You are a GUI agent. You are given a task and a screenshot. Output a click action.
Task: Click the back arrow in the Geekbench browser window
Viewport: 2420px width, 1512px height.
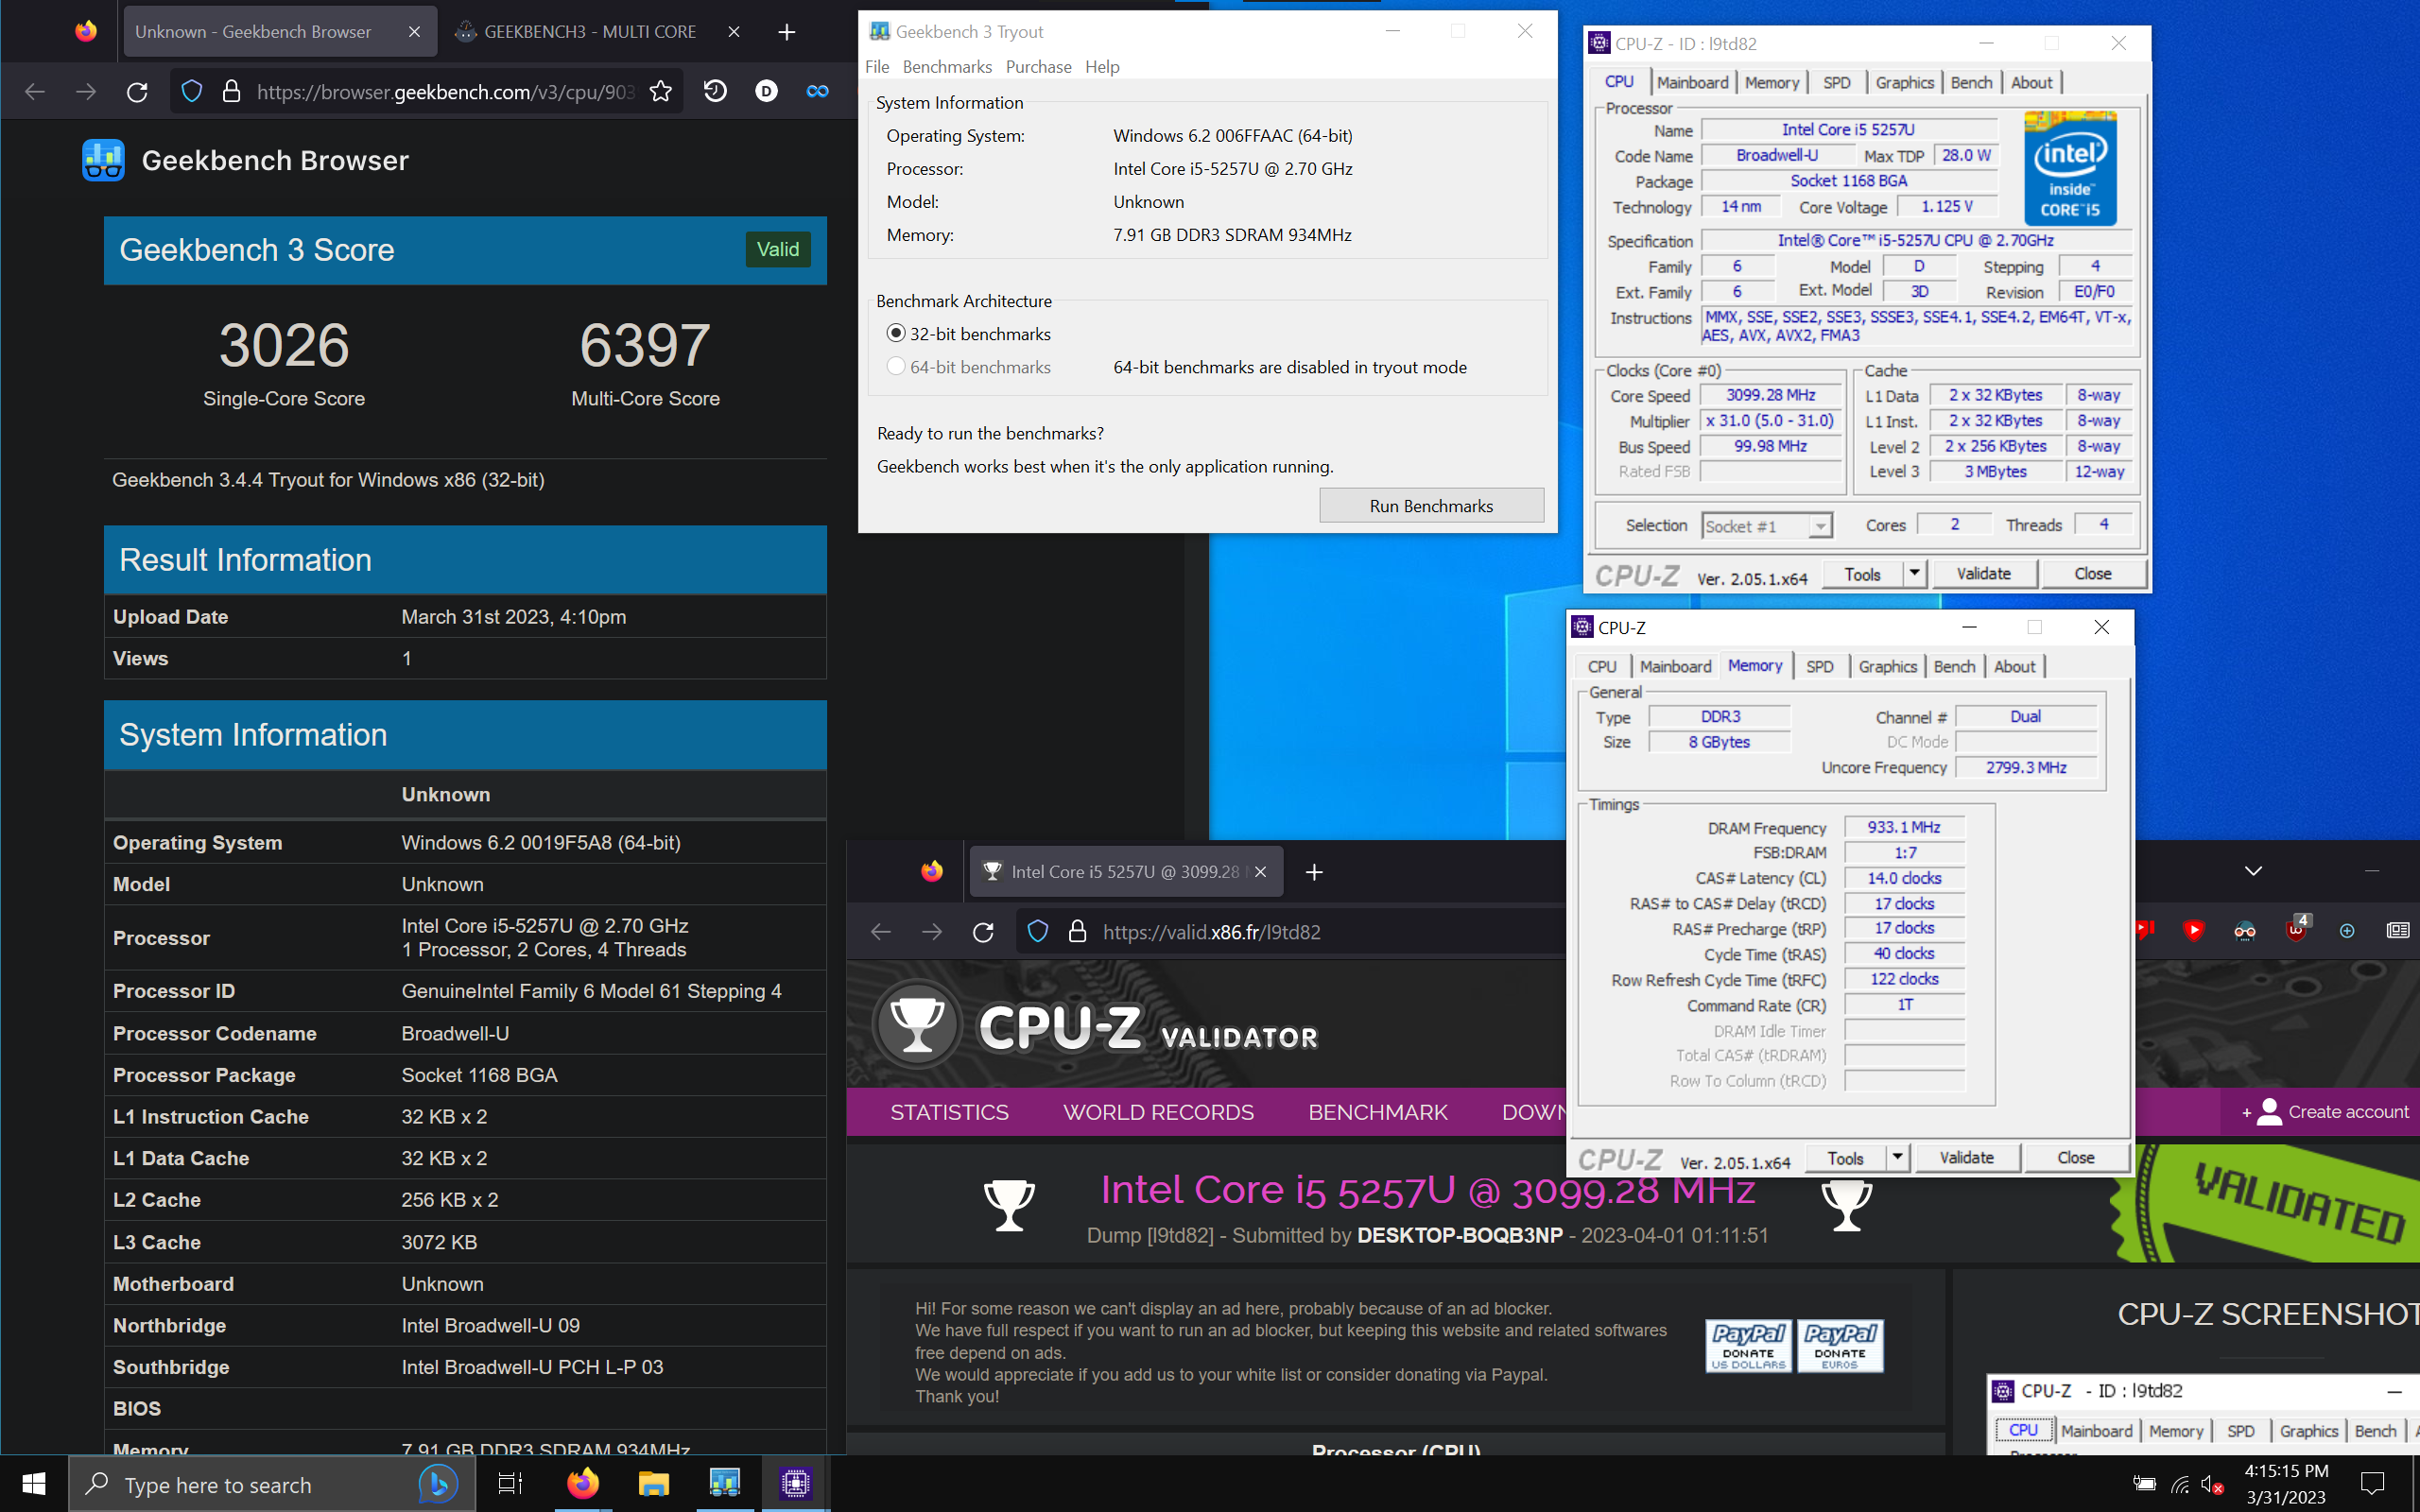[35, 92]
